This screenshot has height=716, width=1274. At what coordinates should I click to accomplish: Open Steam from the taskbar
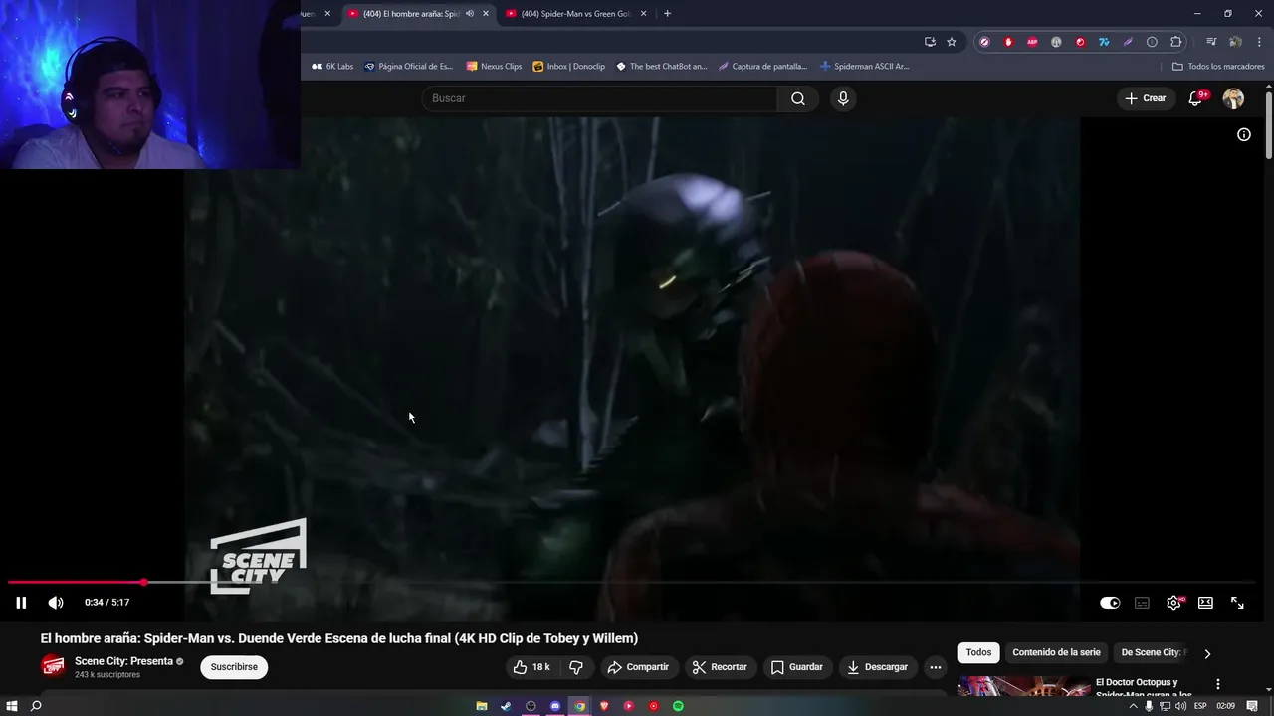(x=506, y=706)
